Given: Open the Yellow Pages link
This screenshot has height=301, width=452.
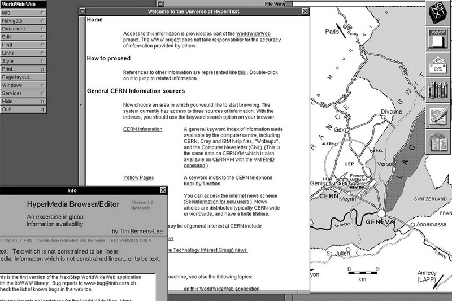Looking at the screenshot, I should [138, 178].
